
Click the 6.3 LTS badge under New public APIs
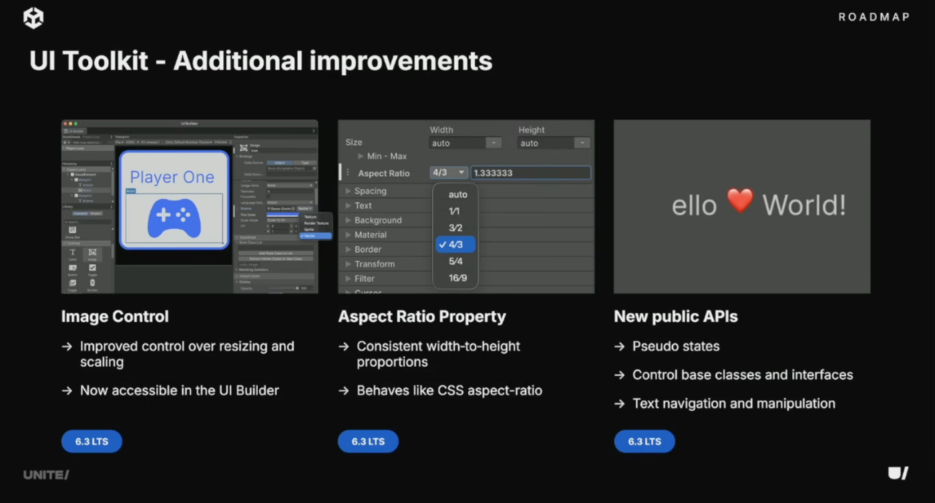(644, 442)
